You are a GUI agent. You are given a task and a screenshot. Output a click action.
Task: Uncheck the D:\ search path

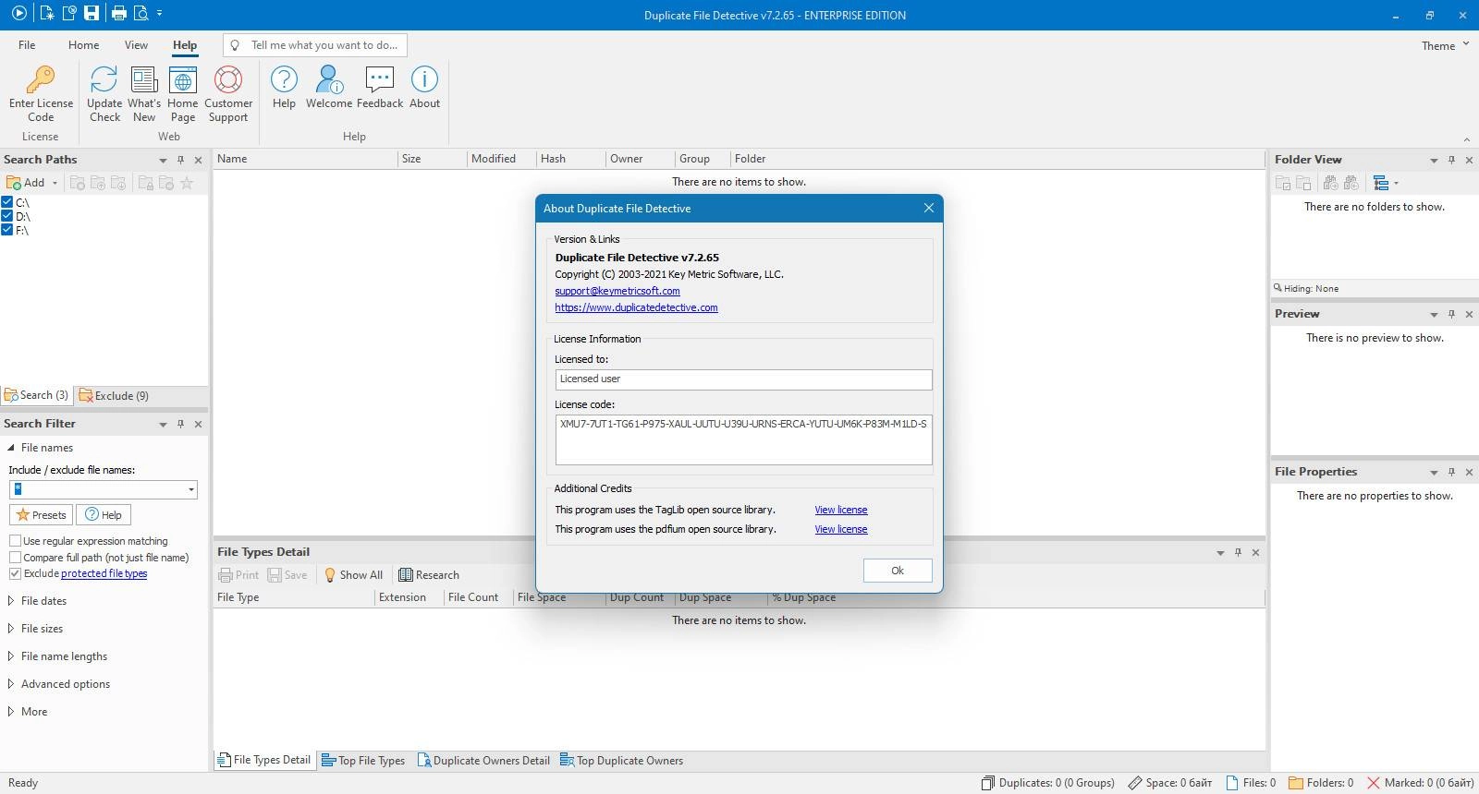(7, 216)
